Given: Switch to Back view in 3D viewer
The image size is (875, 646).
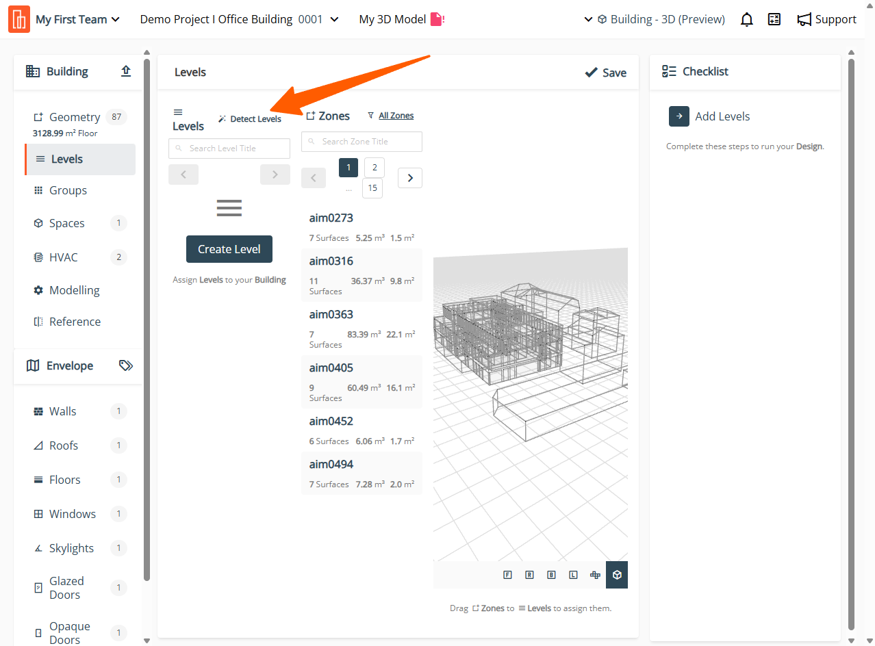Looking at the screenshot, I should coord(551,575).
